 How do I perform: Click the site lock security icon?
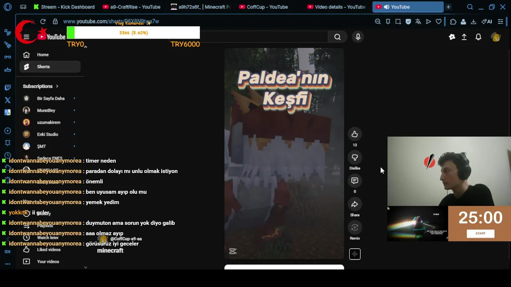tap(55, 22)
